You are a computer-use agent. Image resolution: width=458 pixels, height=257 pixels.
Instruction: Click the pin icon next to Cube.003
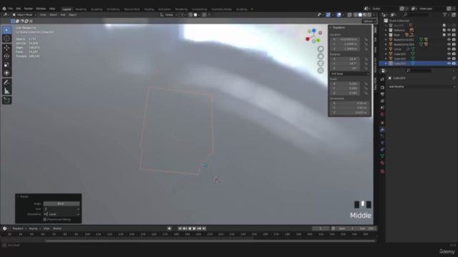click(x=454, y=78)
